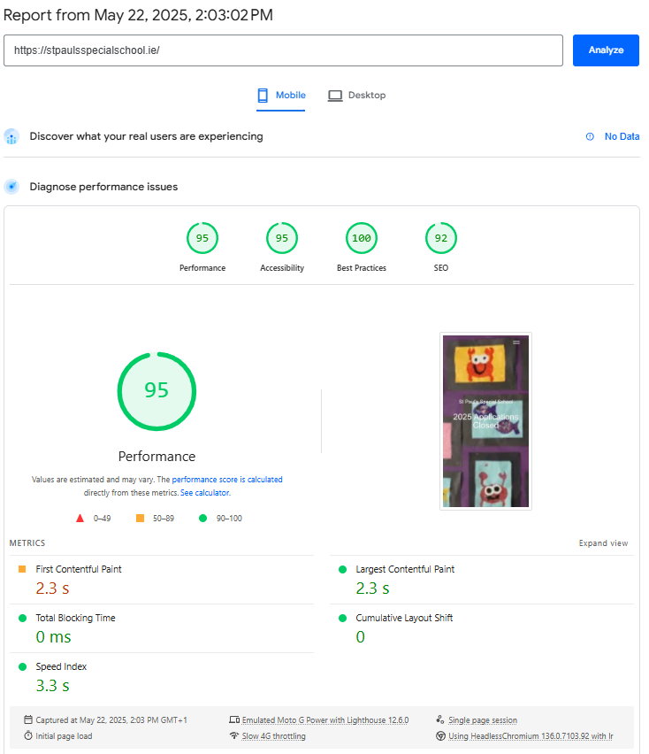649x754 pixels.
Task: Open the performance score is calculated link
Action: 227,480
